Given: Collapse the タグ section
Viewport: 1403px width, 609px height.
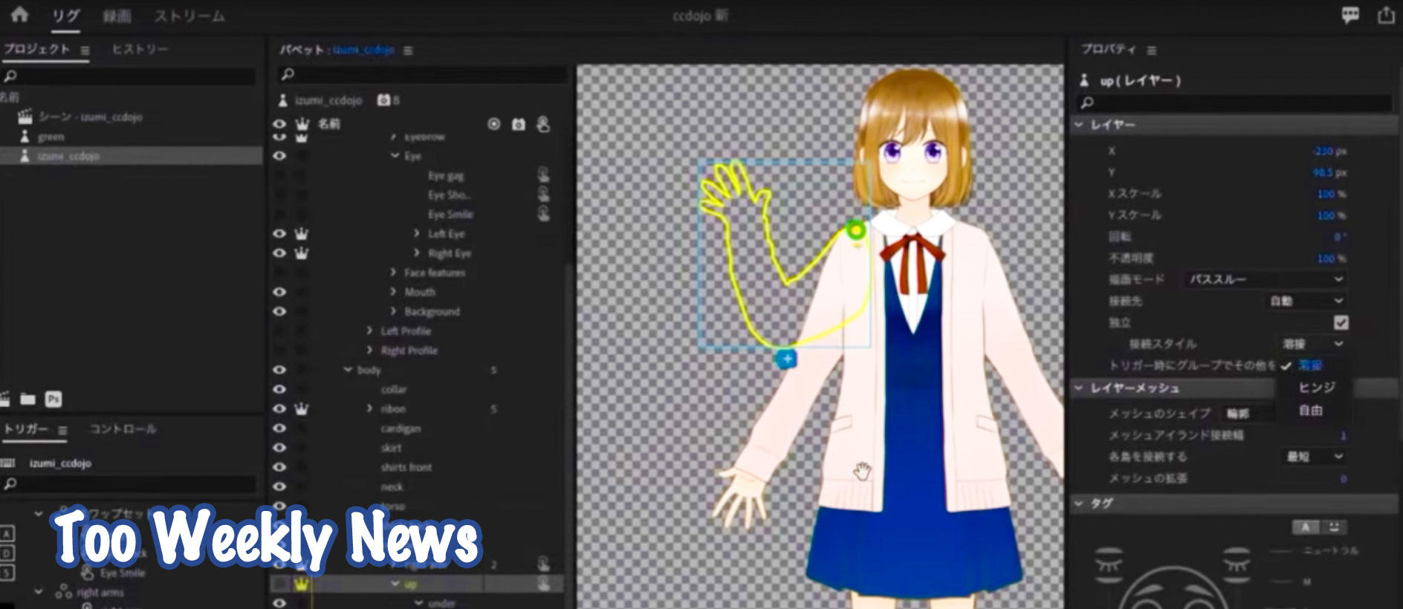Looking at the screenshot, I should point(1079,503).
